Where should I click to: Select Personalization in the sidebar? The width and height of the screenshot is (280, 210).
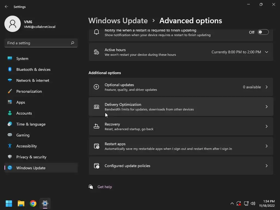tap(41, 91)
